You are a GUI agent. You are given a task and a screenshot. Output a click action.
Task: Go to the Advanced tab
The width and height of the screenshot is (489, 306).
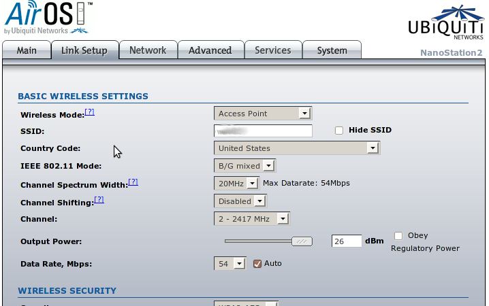pos(210,50)
